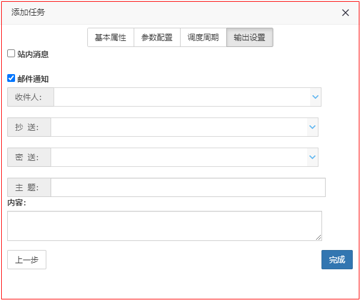Focus the 收件人 recipient input field
This screenshot has width=360, height=300.
point(182,97)
